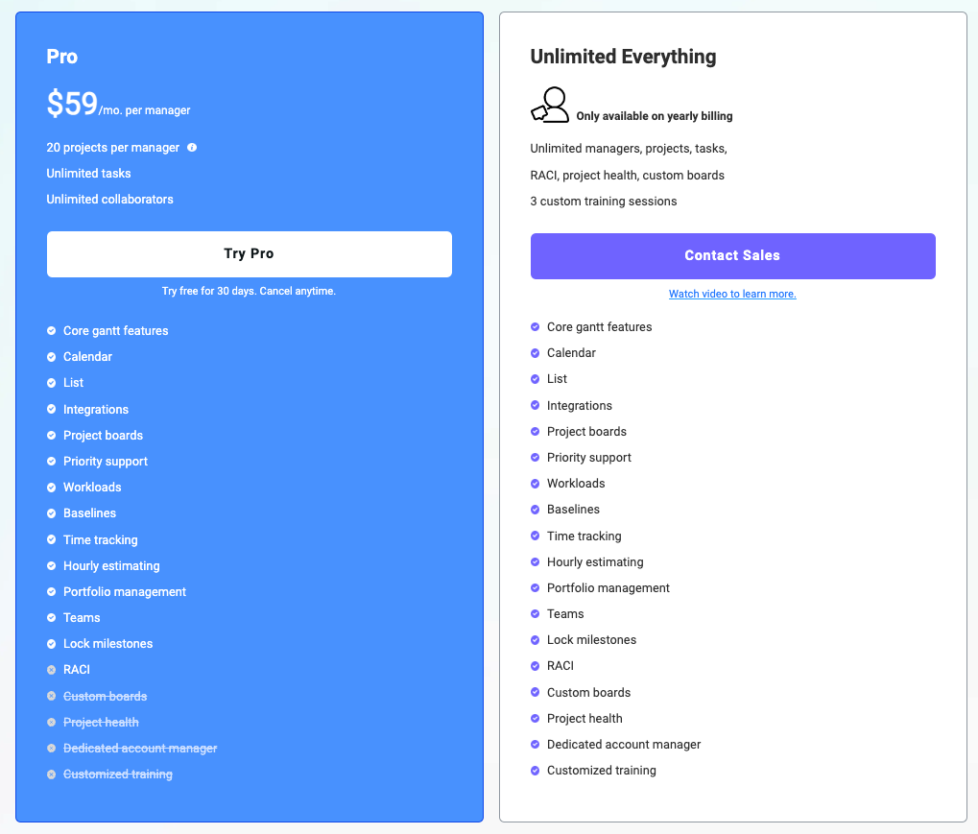Click the Unlimited Everything plan title
978x834 pixels.
623,57
